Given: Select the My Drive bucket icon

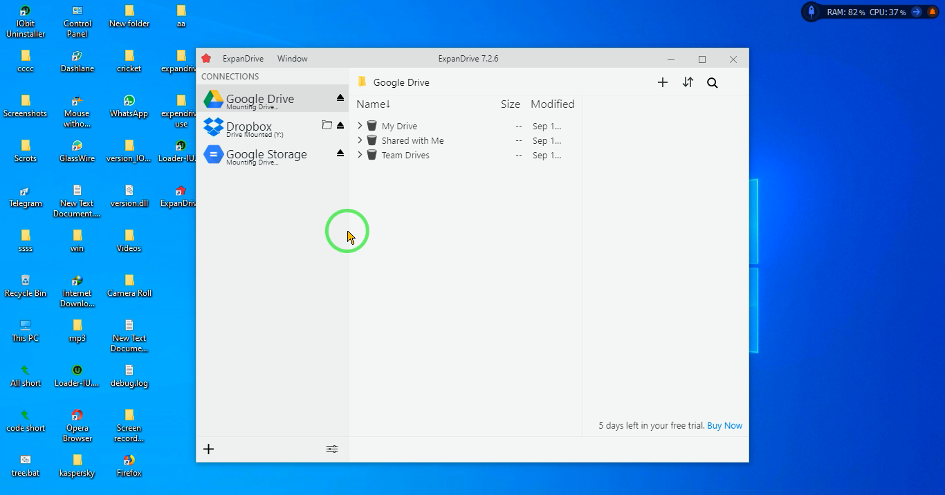Looking at the screenshot, I should coord(371,126).
